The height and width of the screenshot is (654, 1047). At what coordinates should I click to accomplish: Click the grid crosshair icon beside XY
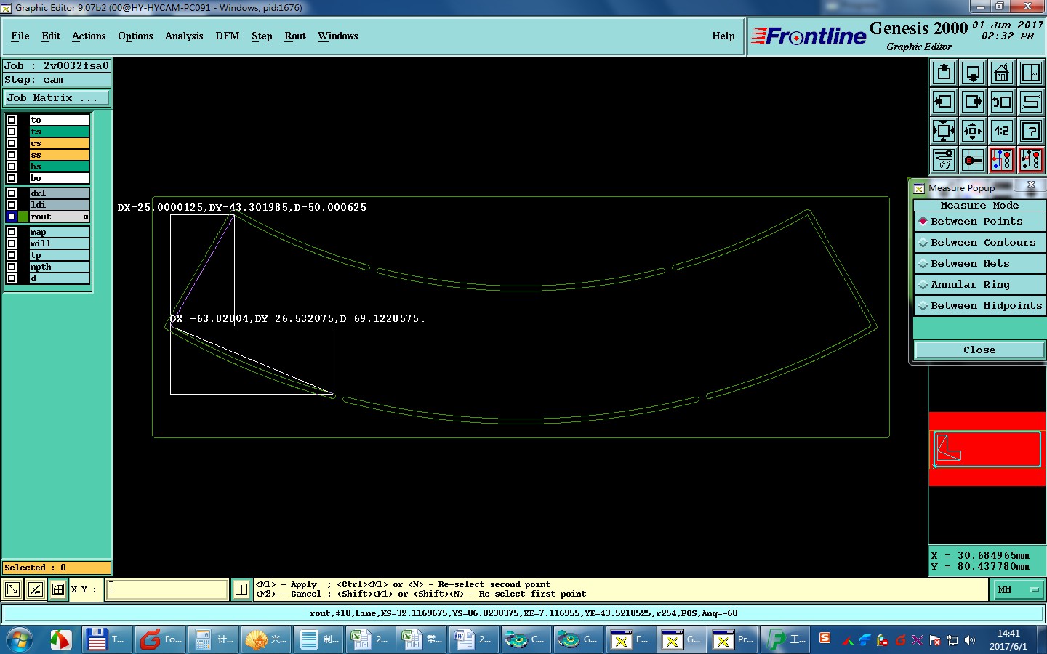(x=58, y=589)
